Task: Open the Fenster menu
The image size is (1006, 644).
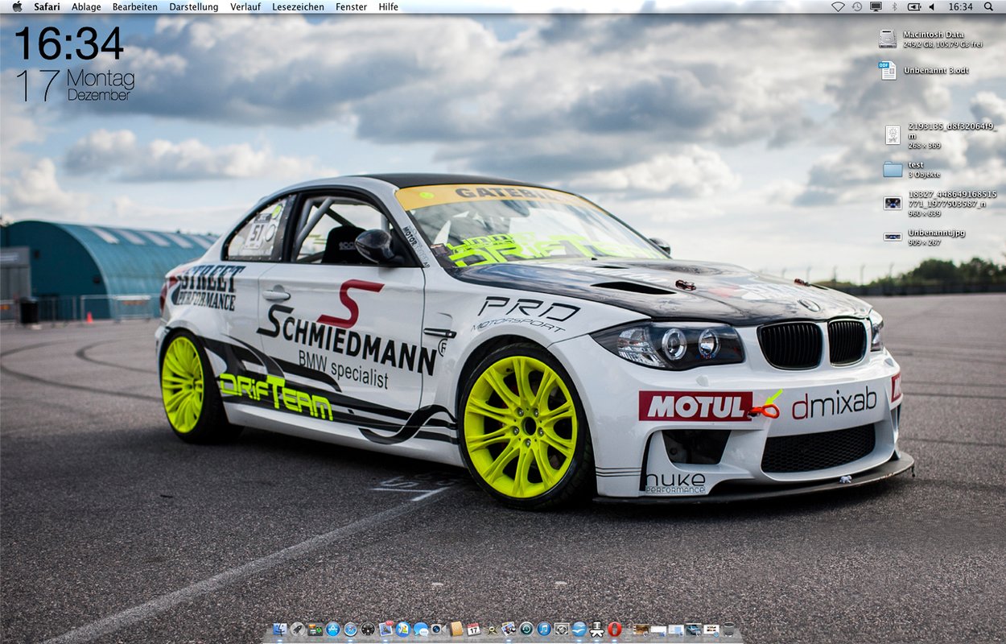Action: pos(352,6)
